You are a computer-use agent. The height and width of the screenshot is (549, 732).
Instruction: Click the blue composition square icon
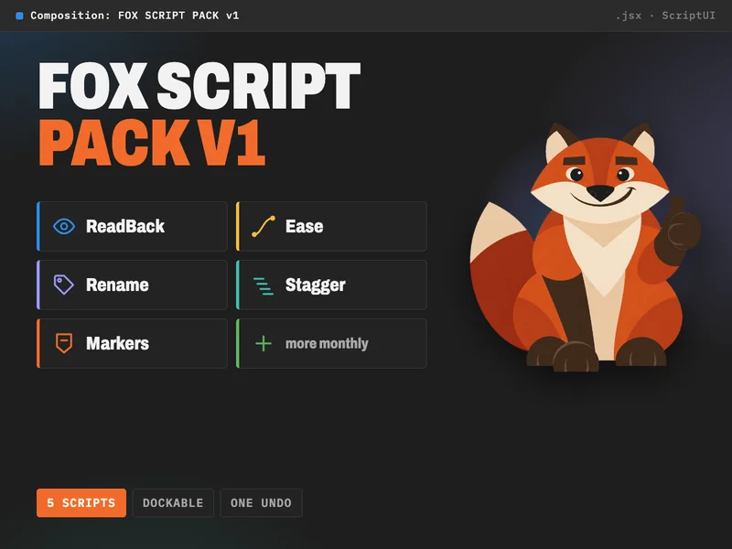click(x=19, y=16)
